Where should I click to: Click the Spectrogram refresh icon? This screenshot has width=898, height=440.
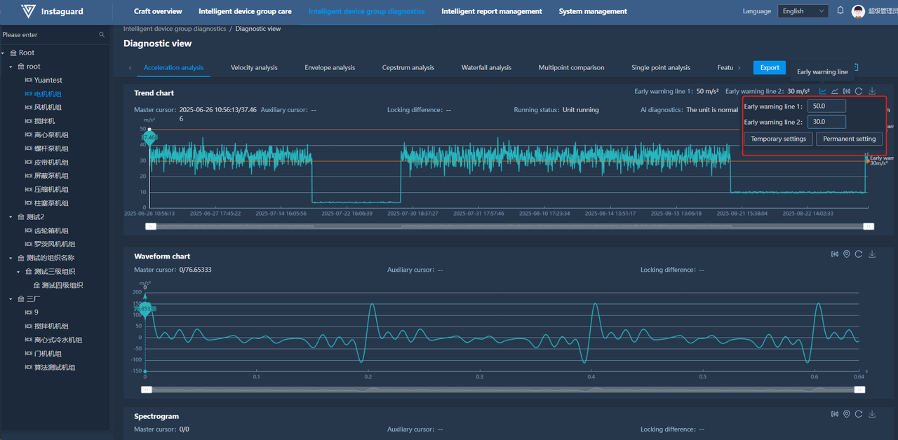(859, 415)
